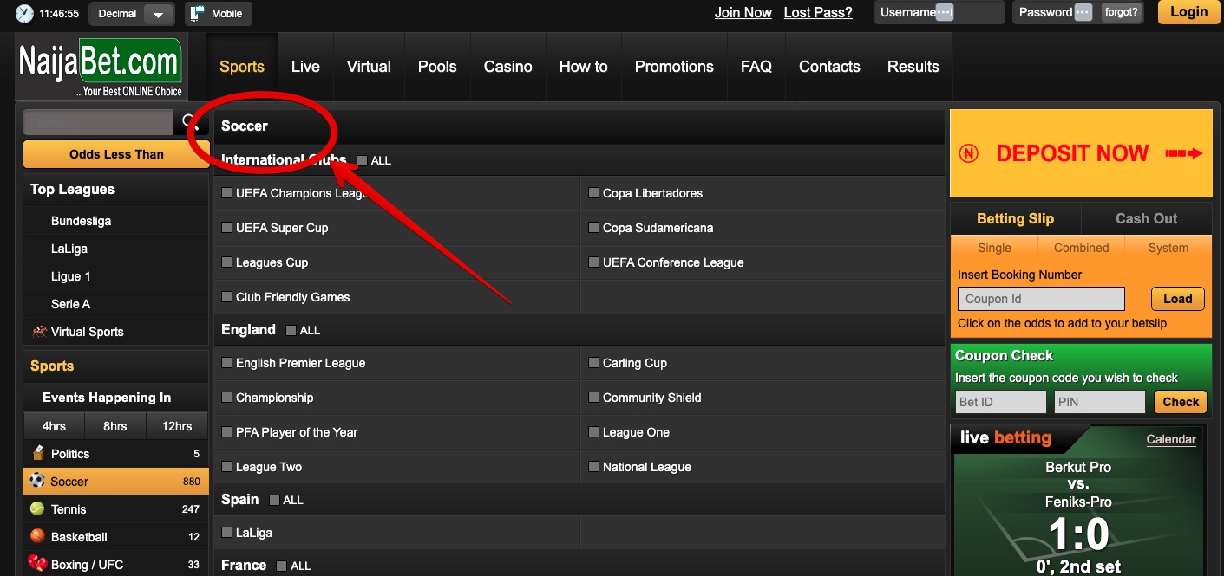The image size is (1224, 576).
Task: Enable the England ALL checkbox
Action: tap(291, 330)
